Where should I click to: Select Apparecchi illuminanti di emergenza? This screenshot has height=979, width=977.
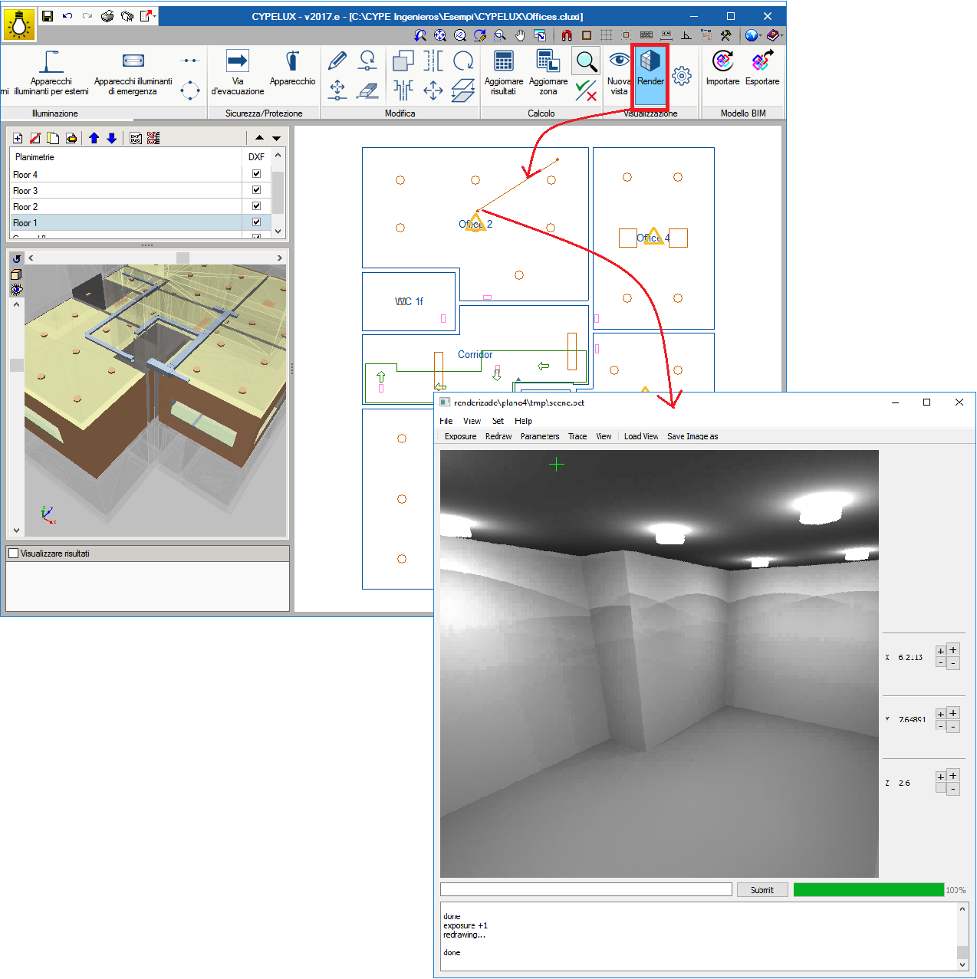tap(133, 72)
